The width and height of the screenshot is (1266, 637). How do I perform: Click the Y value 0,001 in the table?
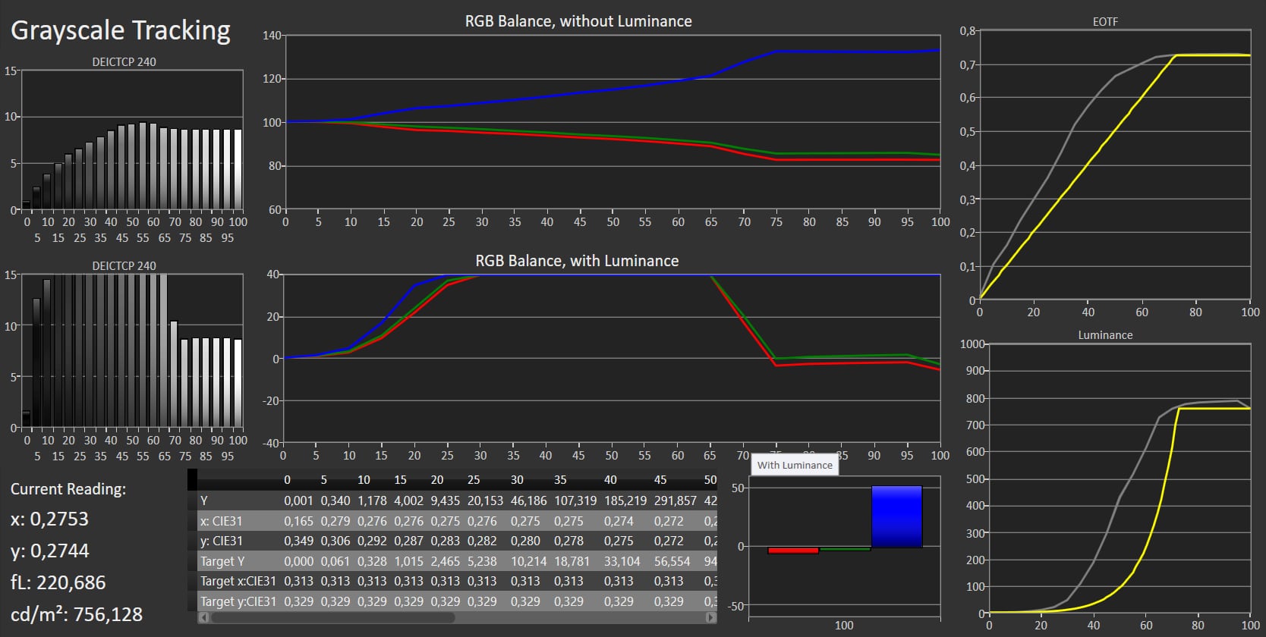pos(298,500)
